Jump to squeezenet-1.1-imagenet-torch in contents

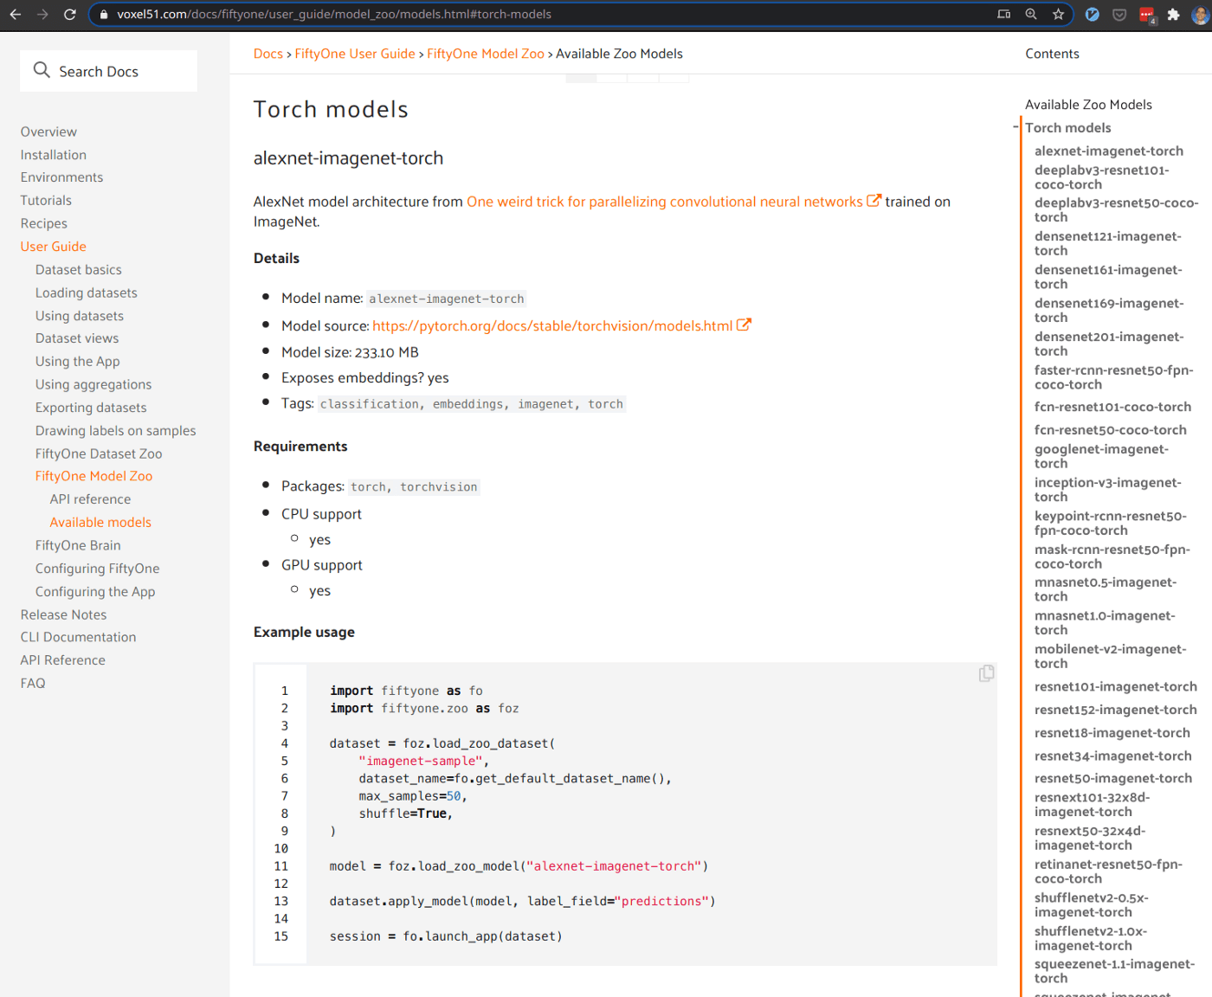coord(1115,971)
